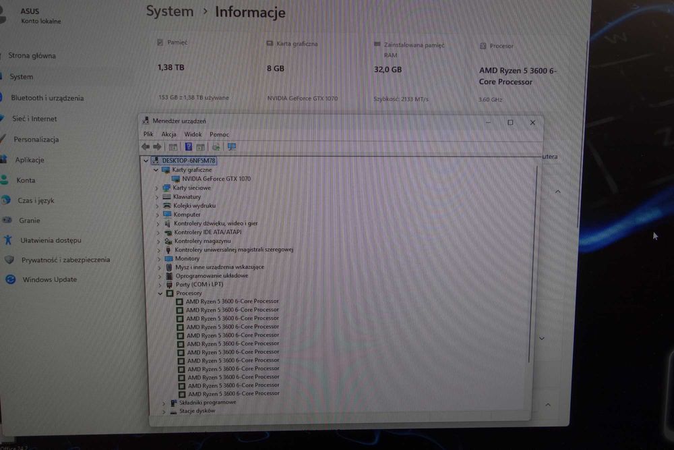This screenshot has width=674, height=450.
Task: Expand the Klawiatury node
Action: click(157, 197)
